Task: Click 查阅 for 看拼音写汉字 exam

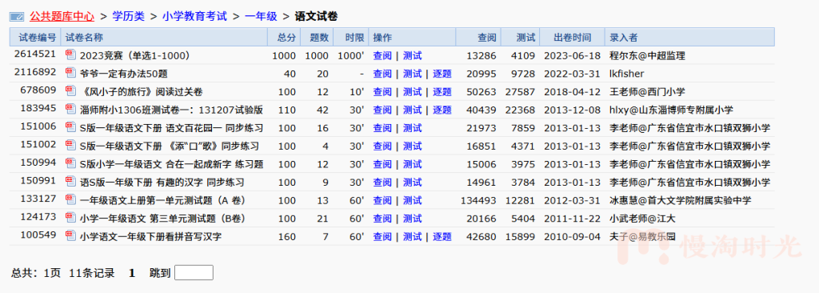Action: (382, 236)
